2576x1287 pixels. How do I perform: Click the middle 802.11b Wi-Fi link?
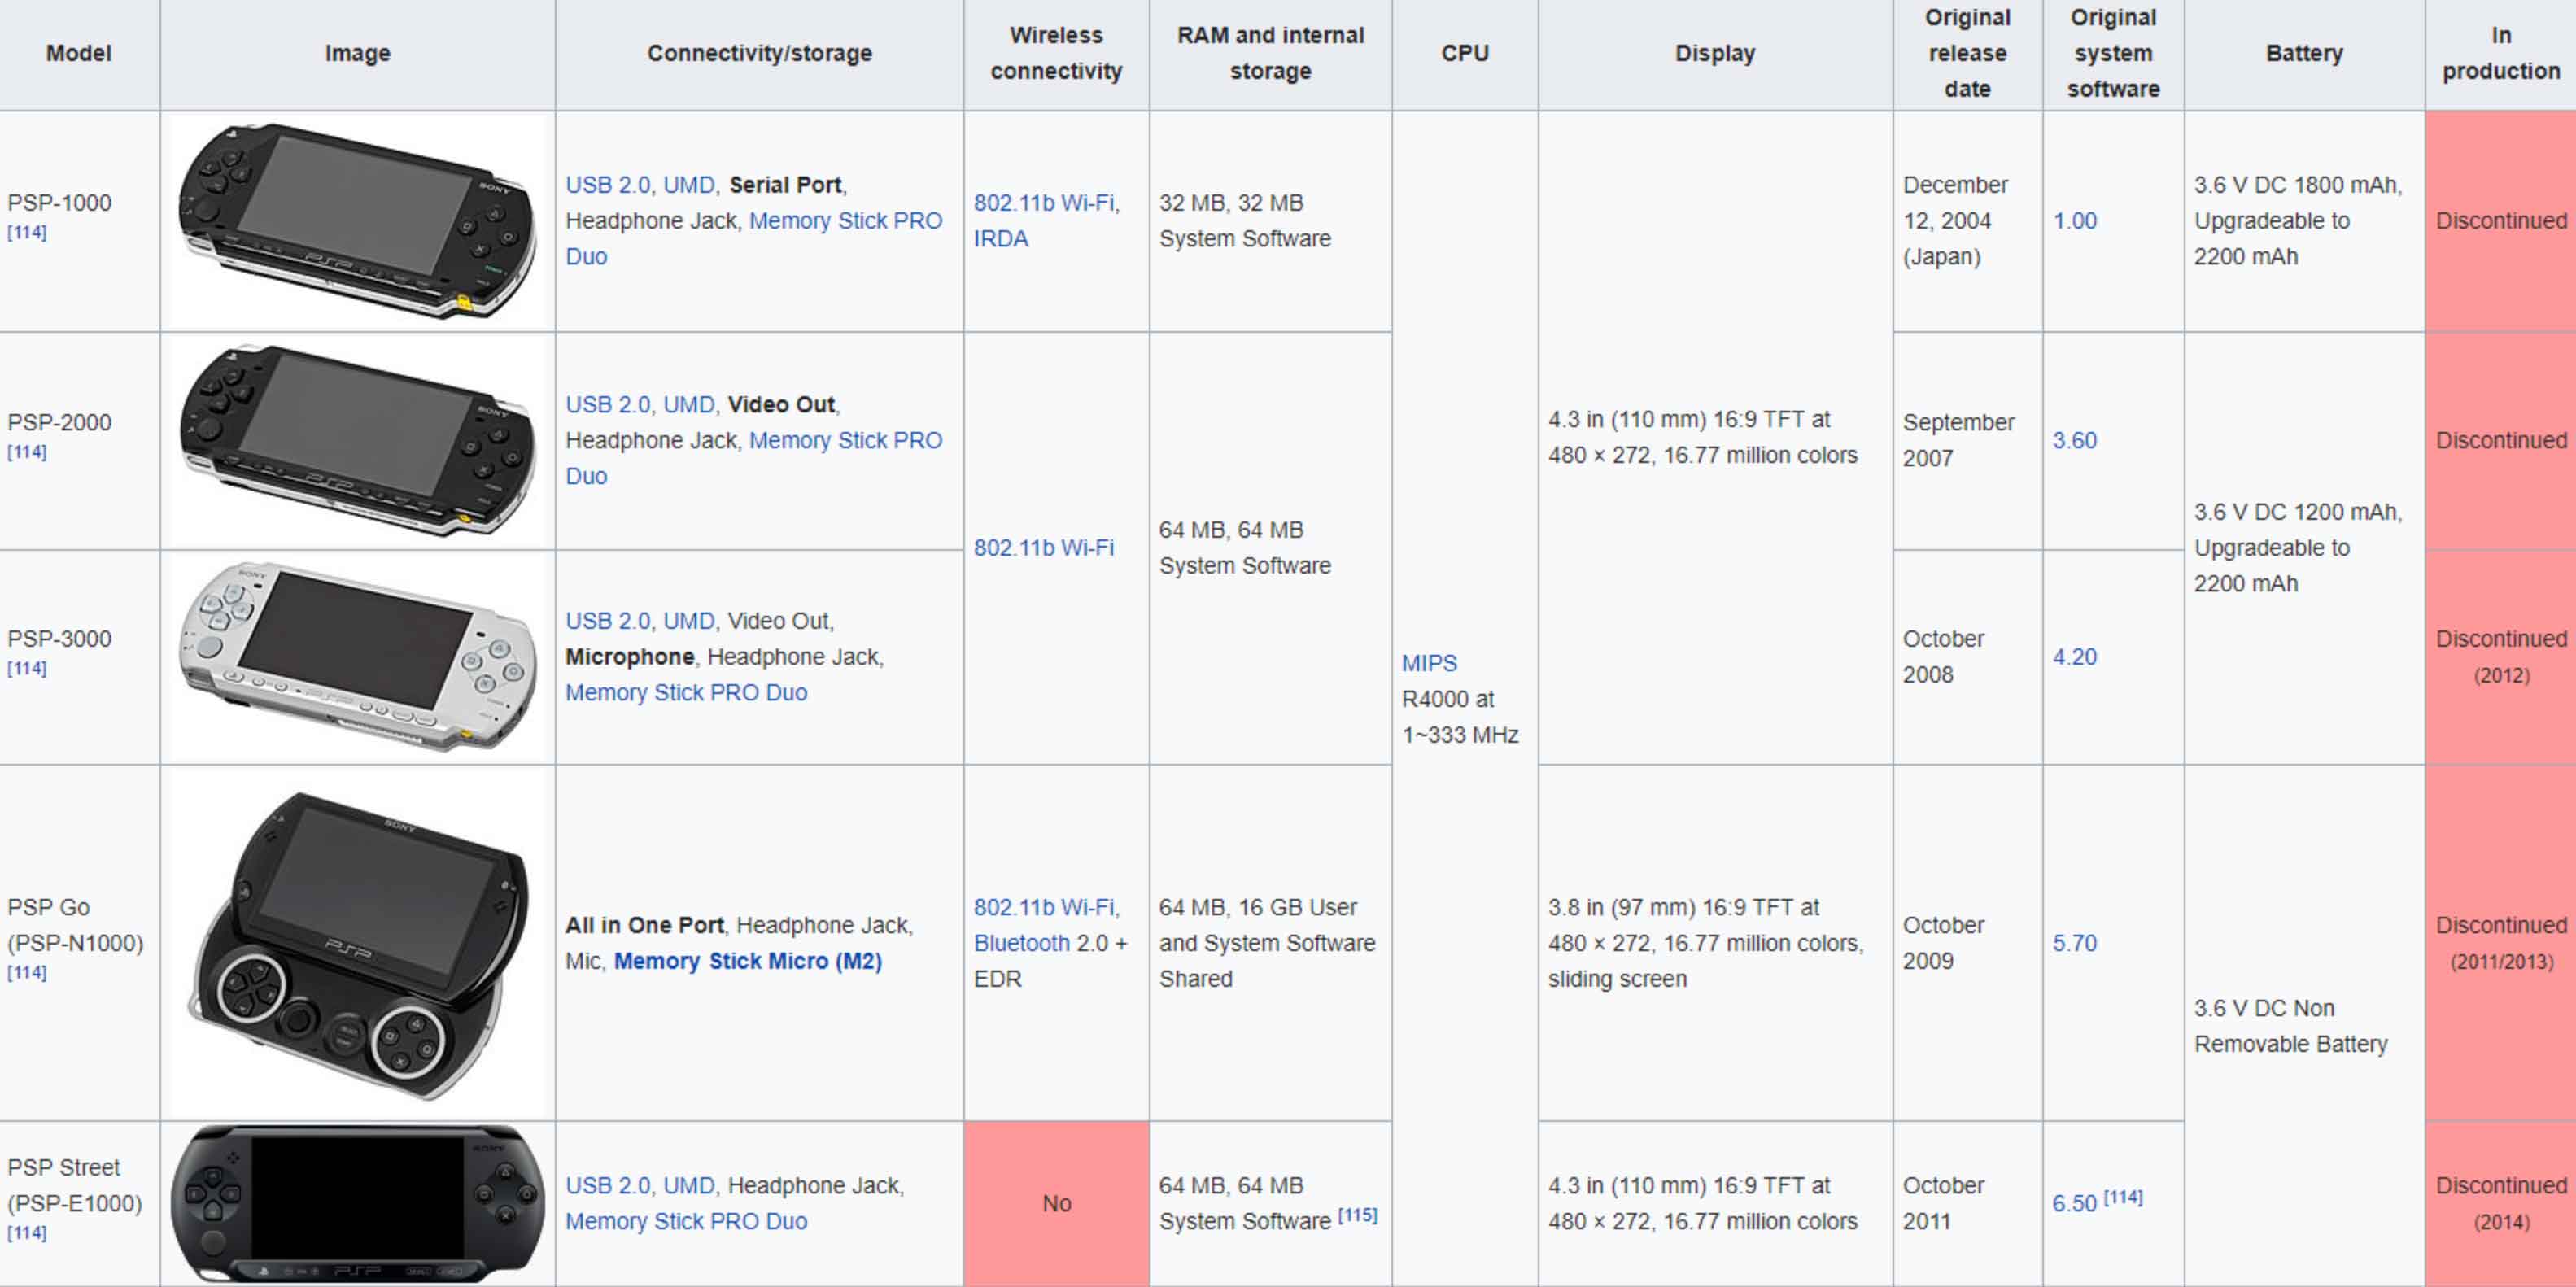[1043, 548]
